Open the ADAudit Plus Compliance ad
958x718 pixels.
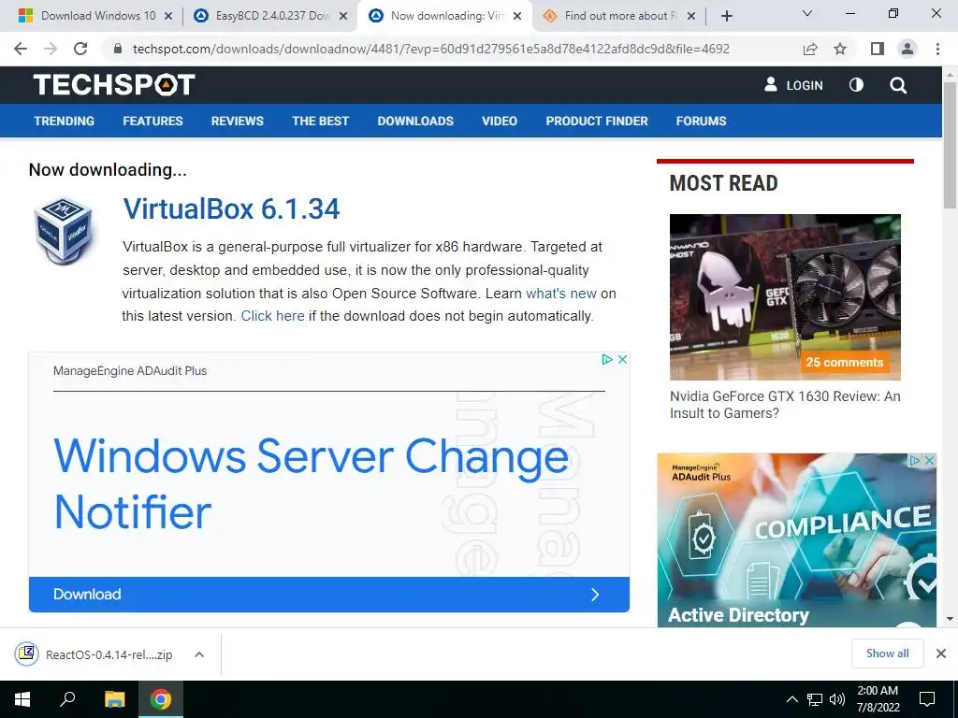point(797,539)
